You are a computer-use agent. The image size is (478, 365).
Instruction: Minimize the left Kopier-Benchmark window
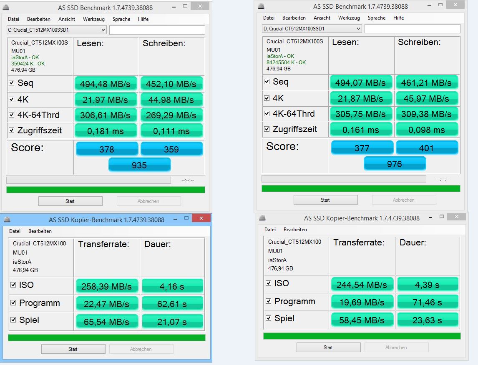click(176, 219)
